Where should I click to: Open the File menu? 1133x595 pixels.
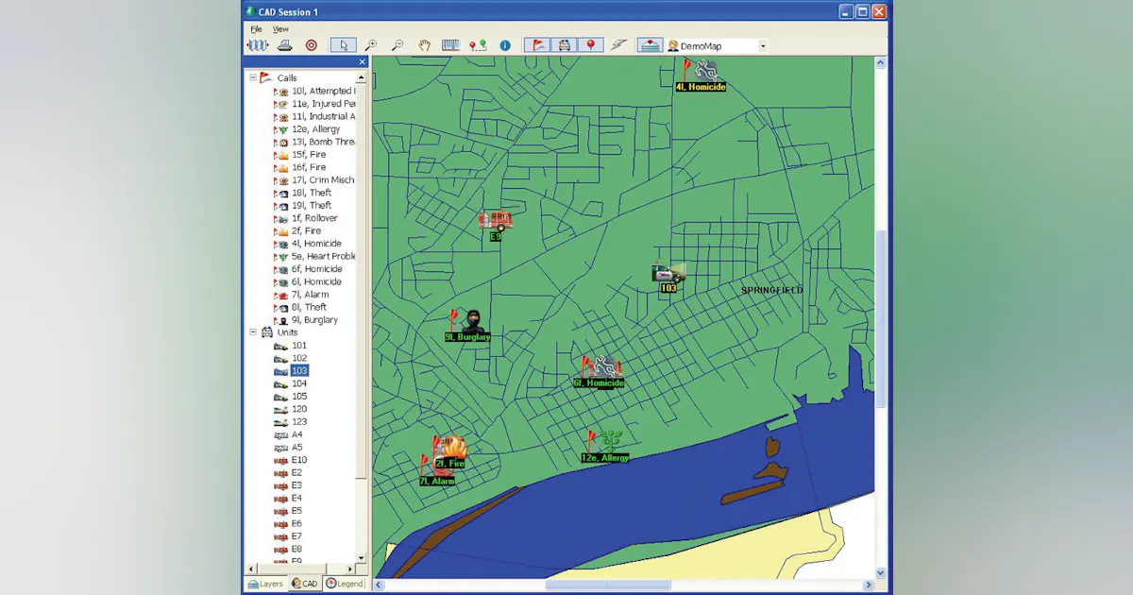tap(256, 29)
